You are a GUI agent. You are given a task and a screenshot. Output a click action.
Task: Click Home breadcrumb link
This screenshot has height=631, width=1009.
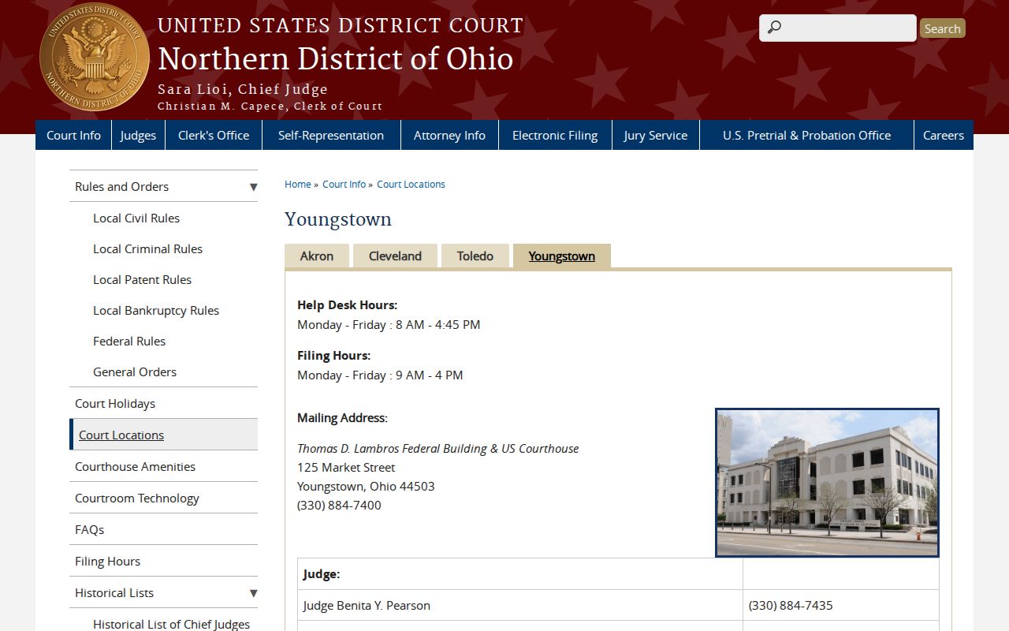click(298, 184)
